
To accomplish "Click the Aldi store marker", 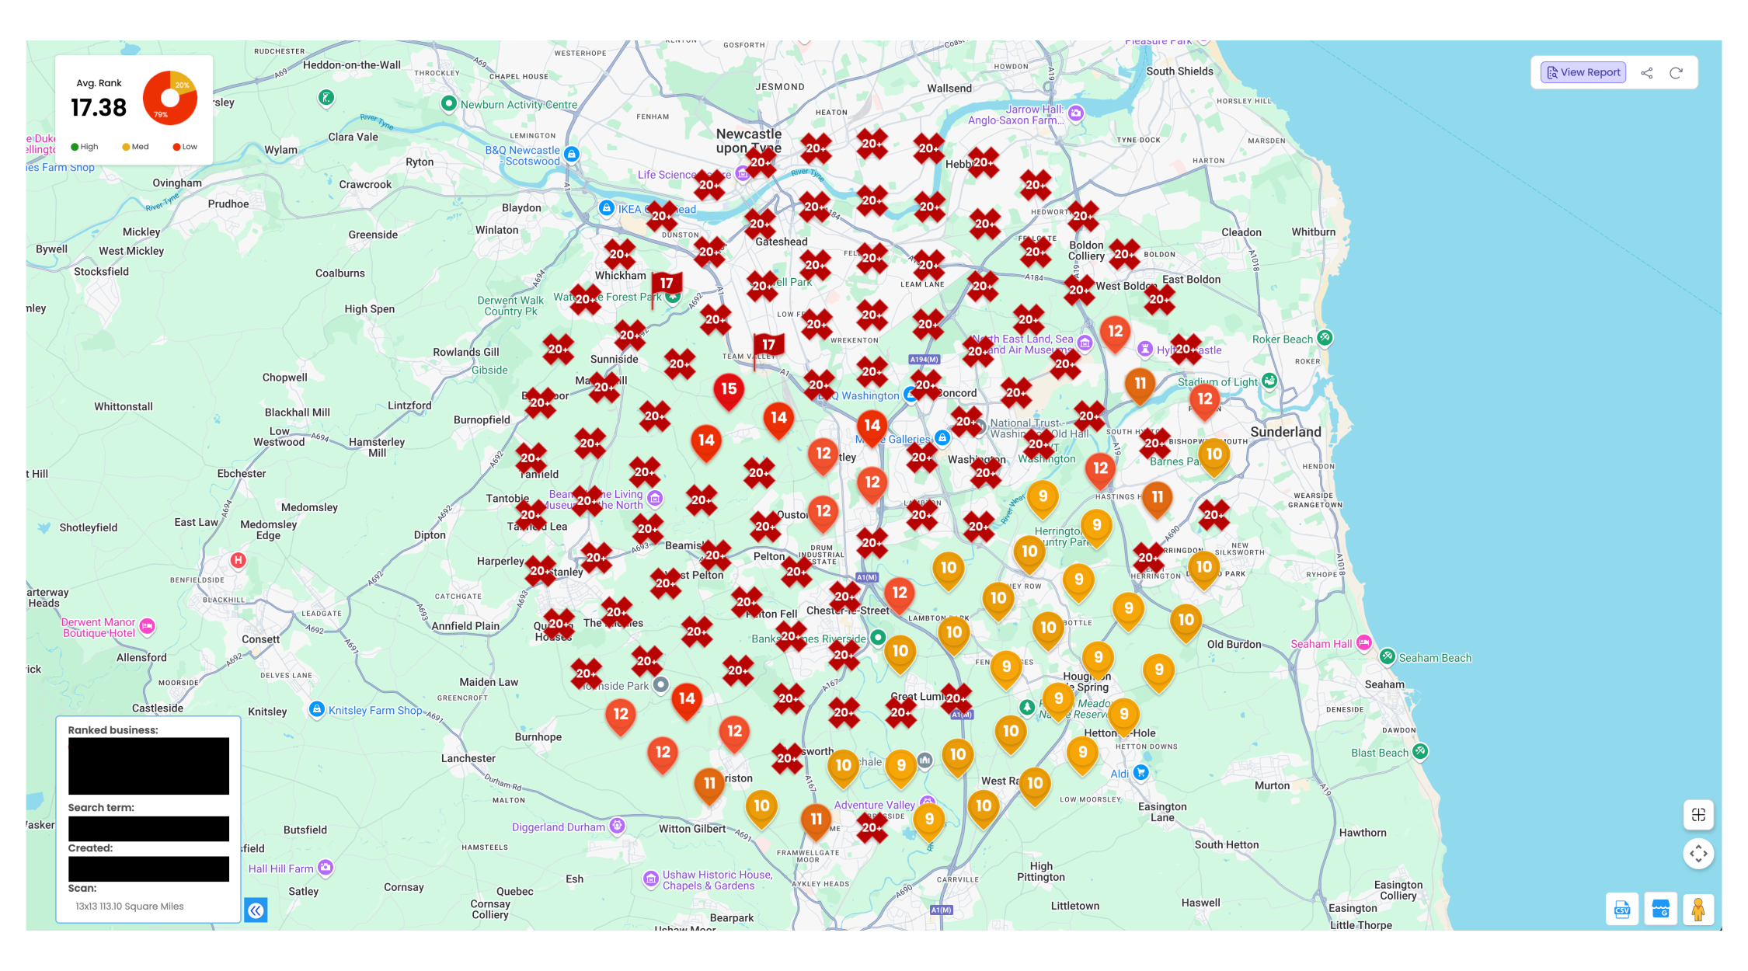I will tap(1140, 772).
